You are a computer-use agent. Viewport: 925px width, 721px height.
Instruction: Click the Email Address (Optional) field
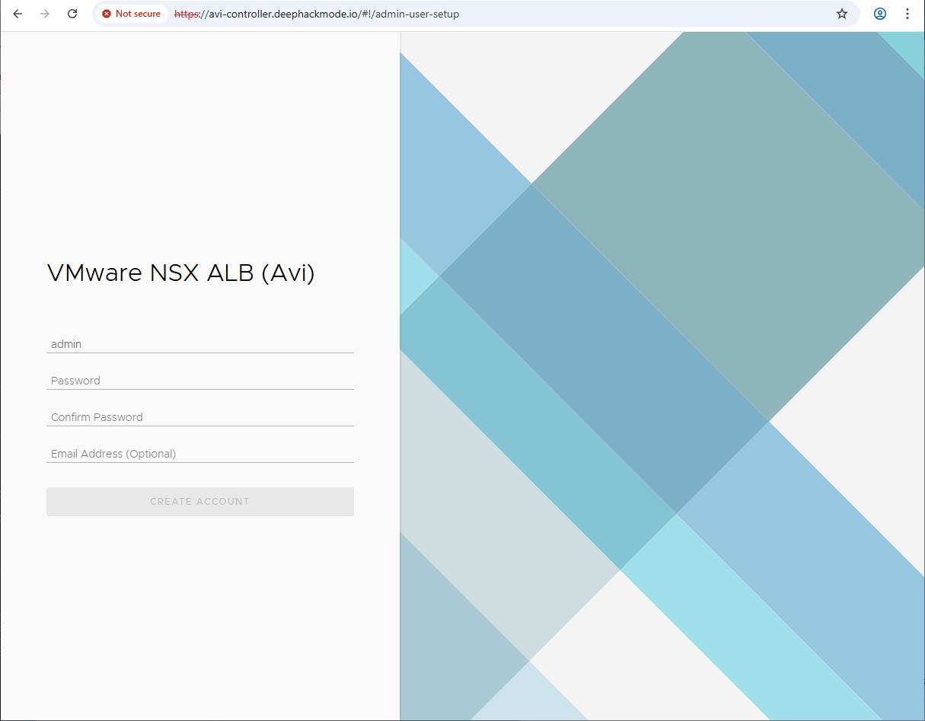point(200,454)
